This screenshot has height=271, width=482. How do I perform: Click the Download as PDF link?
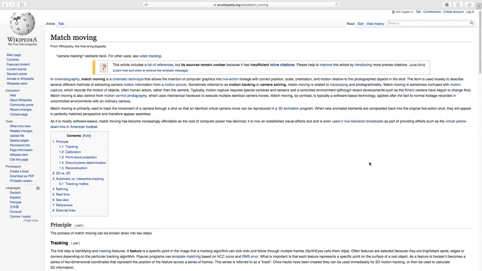[22, 176]
